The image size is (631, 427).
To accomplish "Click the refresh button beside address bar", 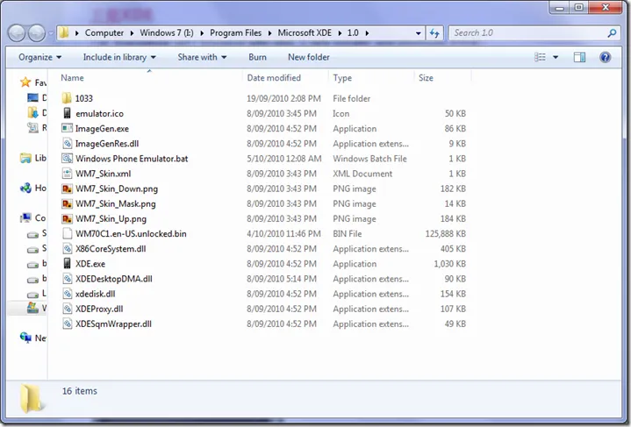I will click(434, 33).
